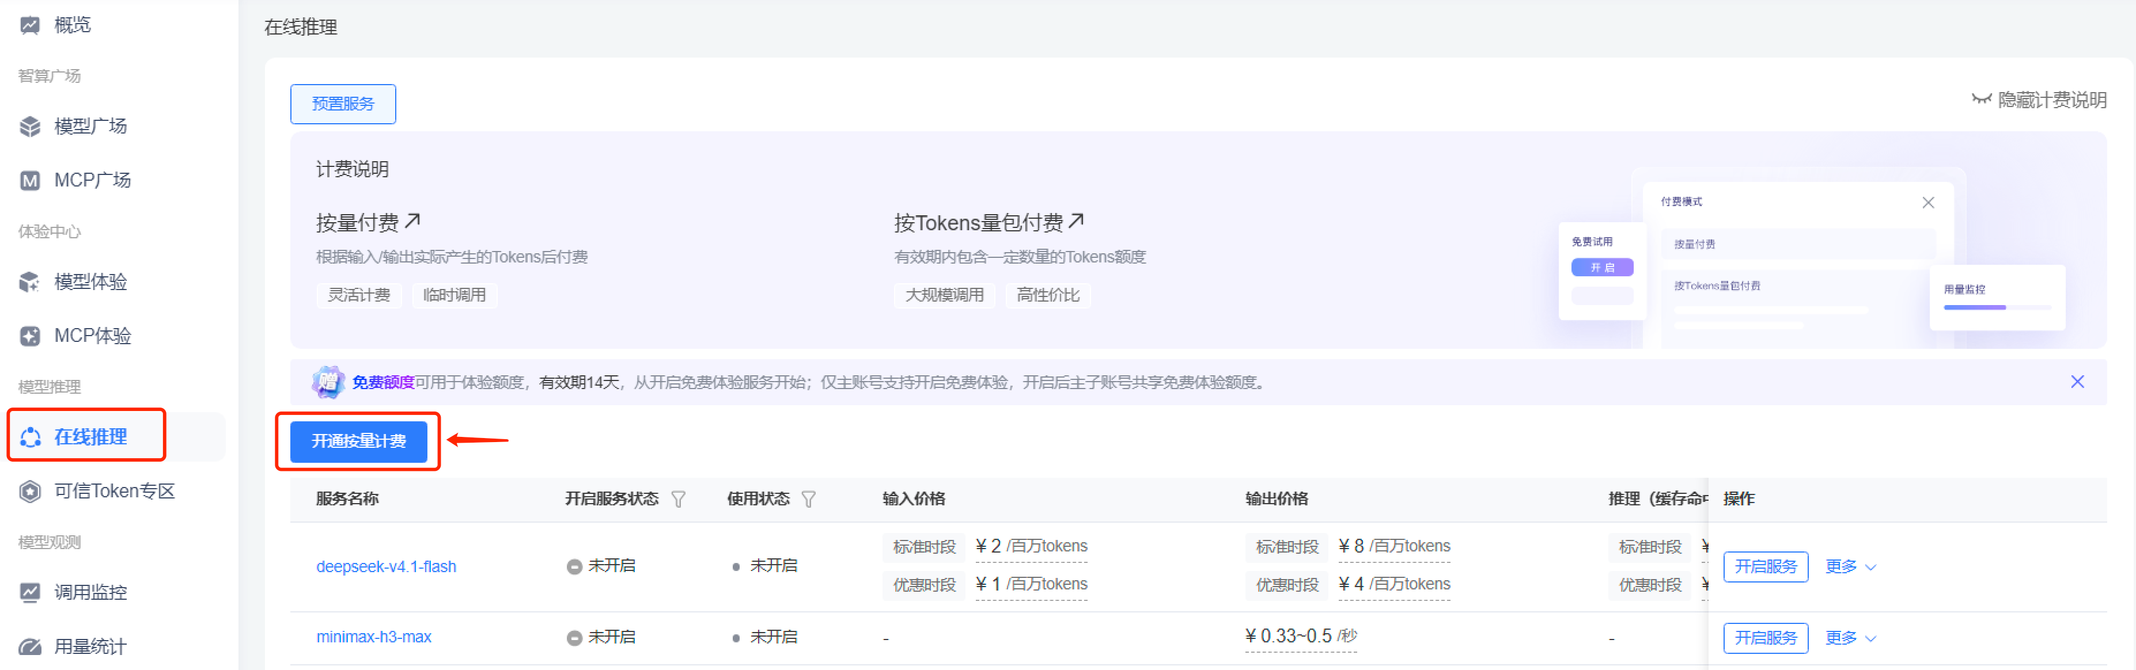The height and width of the screenshot is (670, 2136).
Task: Click 开启服务 for minimax-h3-max
Action: pos(1766,638)
